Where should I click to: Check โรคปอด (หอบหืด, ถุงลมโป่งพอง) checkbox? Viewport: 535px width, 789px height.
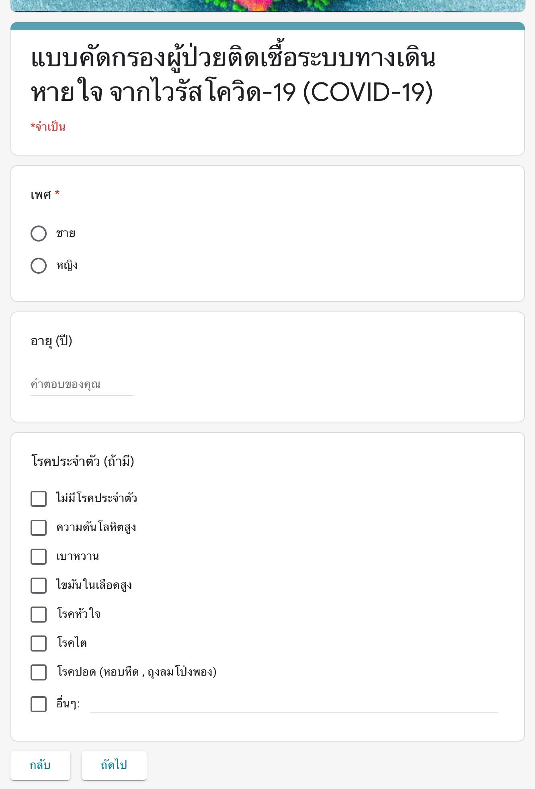tap(39, 672)
